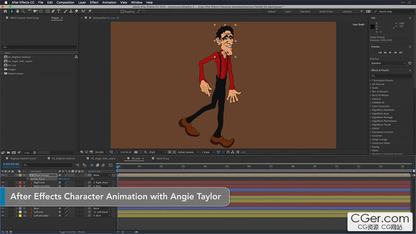Open the timeline composition mini-flowchart icon
Viewport: 416px width, 234px height.
77,165
